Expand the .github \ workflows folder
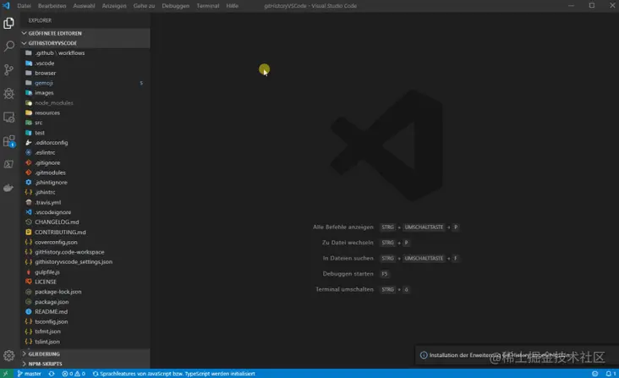The image size is (619, 378). coord(85,53)
